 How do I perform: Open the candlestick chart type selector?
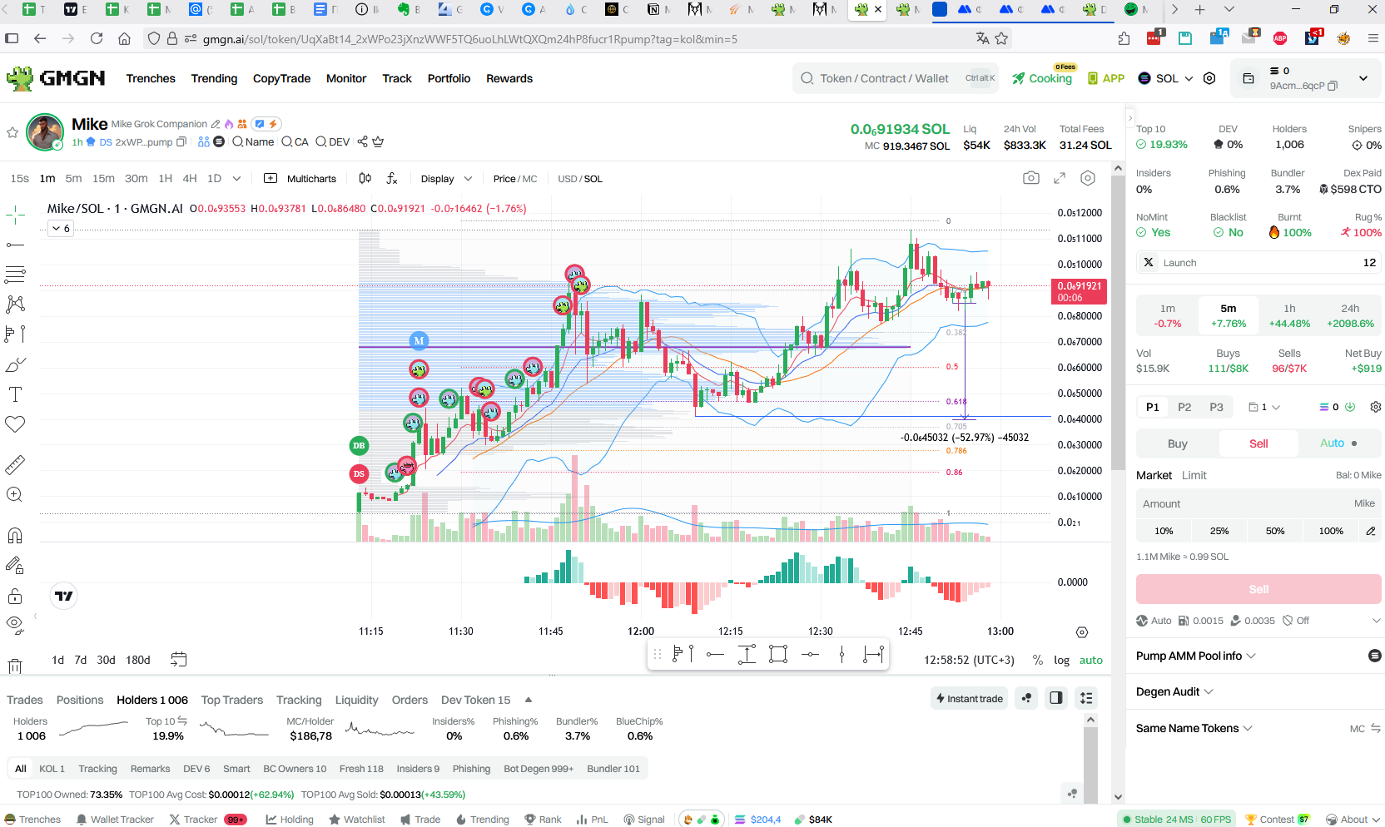365,178
